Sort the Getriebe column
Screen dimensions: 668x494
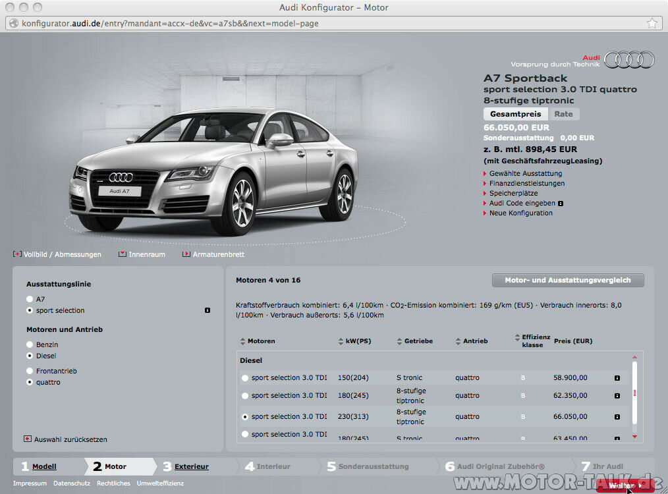[x=399, y=341]
